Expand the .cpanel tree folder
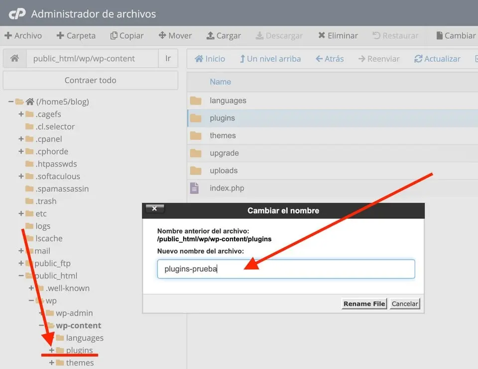The height and width of the screenshot is (369, 478). coord(21,139)
